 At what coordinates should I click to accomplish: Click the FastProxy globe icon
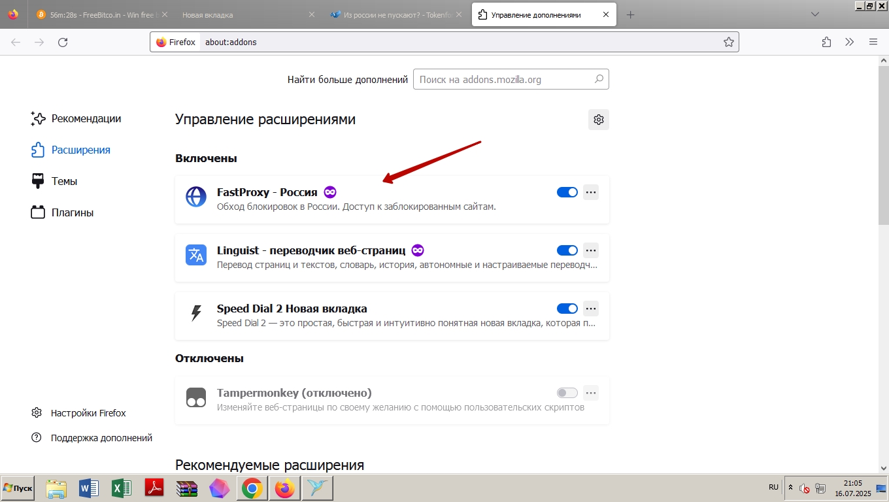196,197
